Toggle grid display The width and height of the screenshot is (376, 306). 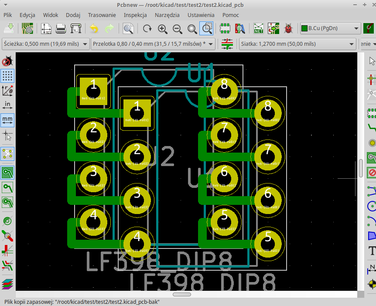[7, 76]
